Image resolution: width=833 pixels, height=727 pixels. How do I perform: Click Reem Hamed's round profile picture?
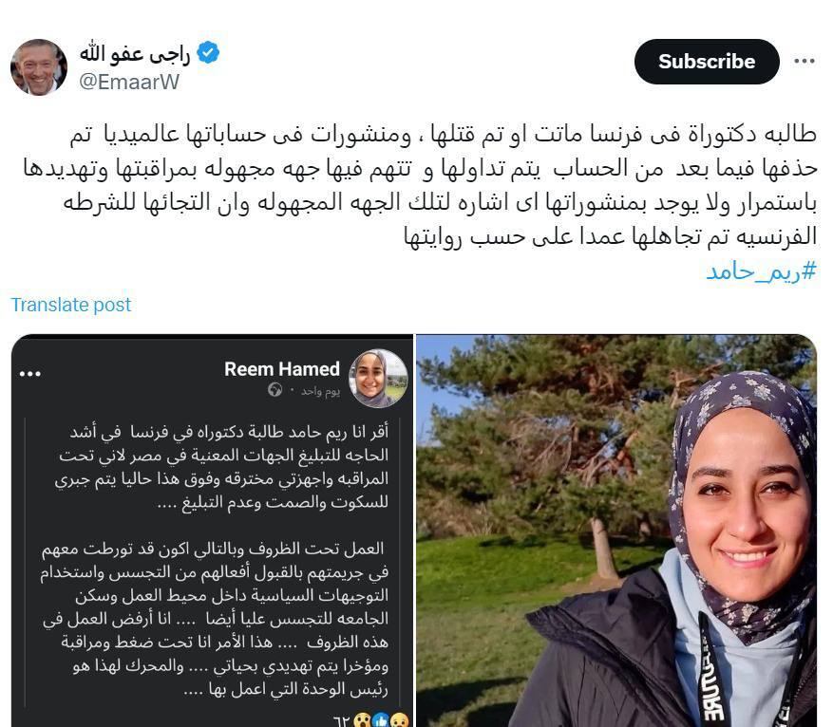(378, 378)
